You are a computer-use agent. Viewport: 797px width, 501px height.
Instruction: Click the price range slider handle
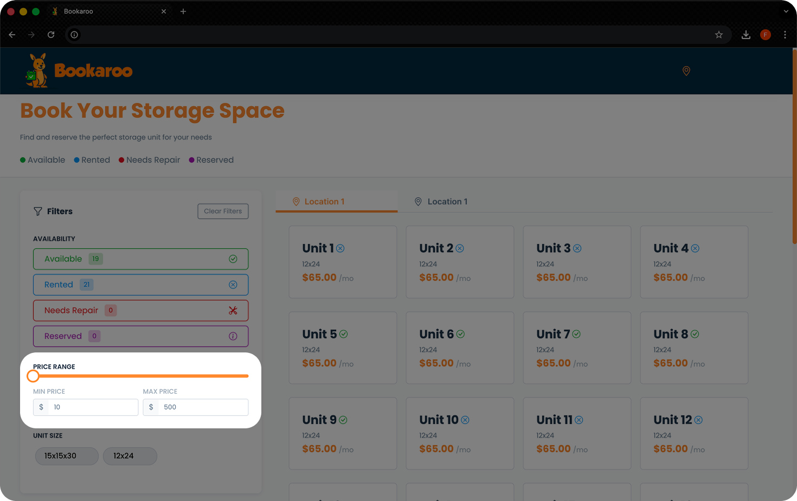click(x=33, y=376)
